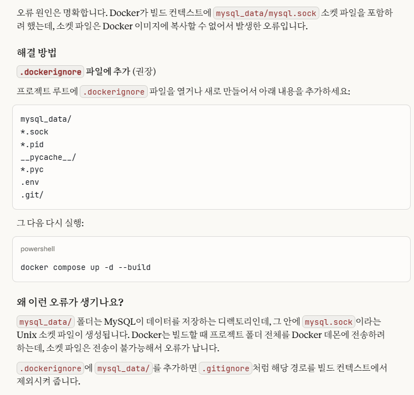Click .dockerignore code in the 프로젝트 루트에 sentence
This screenshot has width=414, height=395.
113,91
